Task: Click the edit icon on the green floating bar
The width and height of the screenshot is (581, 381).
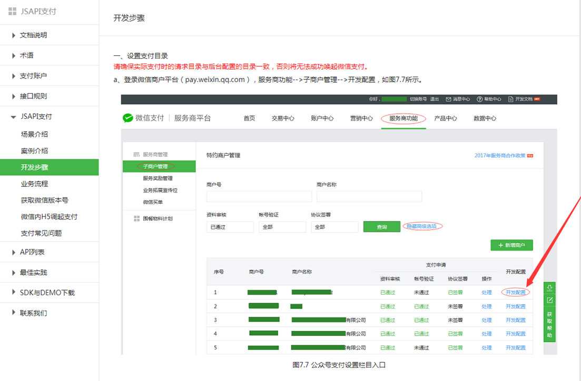Action: 549,300
